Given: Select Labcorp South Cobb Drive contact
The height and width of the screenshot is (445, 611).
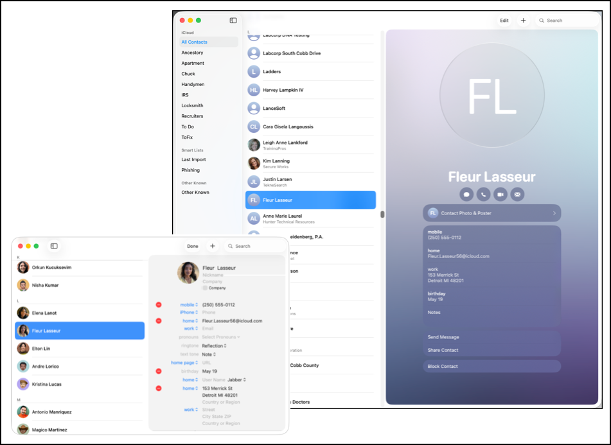Looking at the screenshot, I should click(310, 53).
